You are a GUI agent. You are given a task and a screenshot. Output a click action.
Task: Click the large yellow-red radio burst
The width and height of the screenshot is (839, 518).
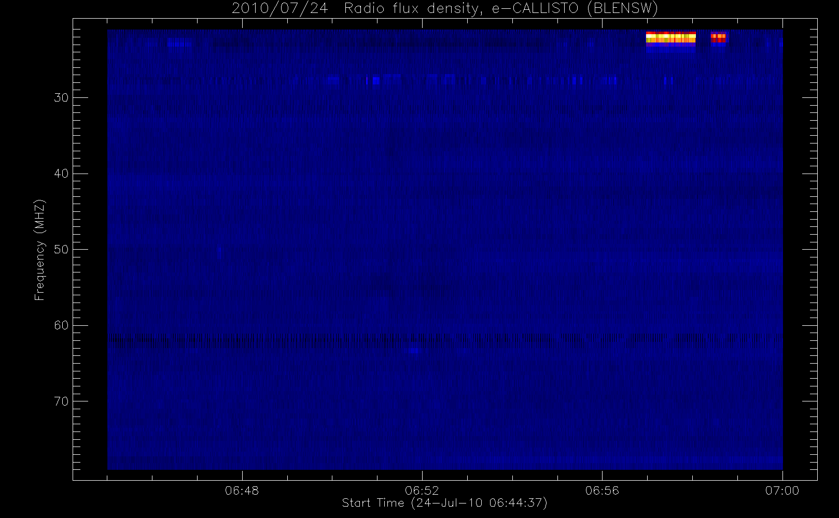pos(670,39)
